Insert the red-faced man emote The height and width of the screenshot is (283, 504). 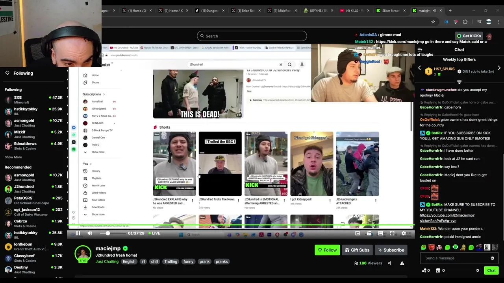pyautogui.click(x=431, y=248)
